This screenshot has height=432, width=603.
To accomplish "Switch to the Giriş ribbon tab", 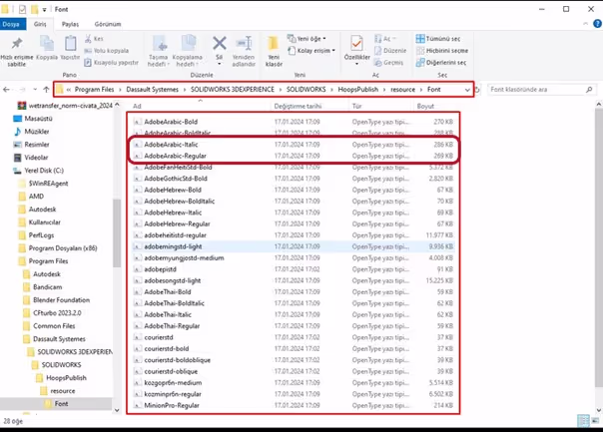I will pos(40,24).
